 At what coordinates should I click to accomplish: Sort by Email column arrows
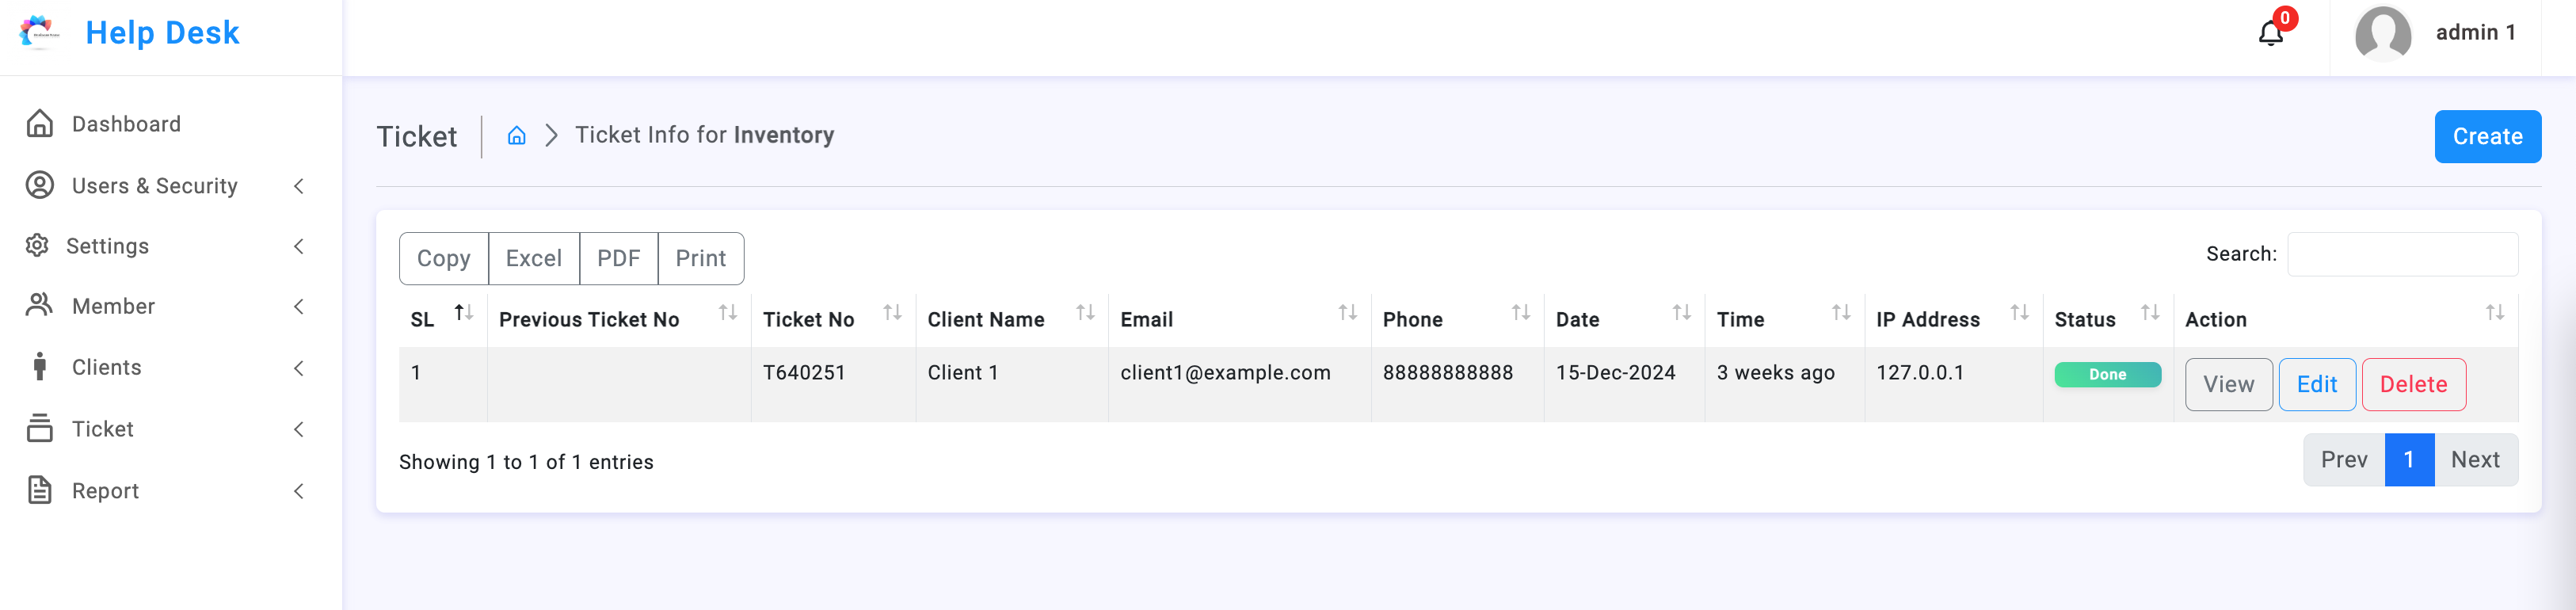tap(1348, 313)
